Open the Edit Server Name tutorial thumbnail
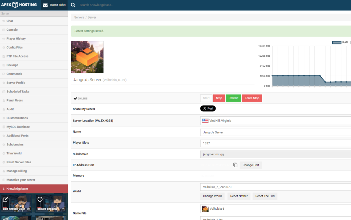Screen dimensions: 351x220 (x=16, y=203)
